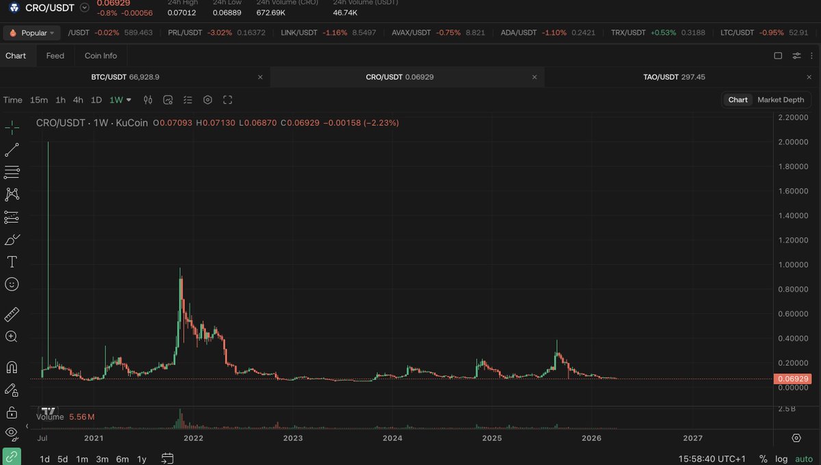The height and width of the screenshot is (465, 821).
Task: Hide all drawings with the eye icon
Action: coord(12,433)
